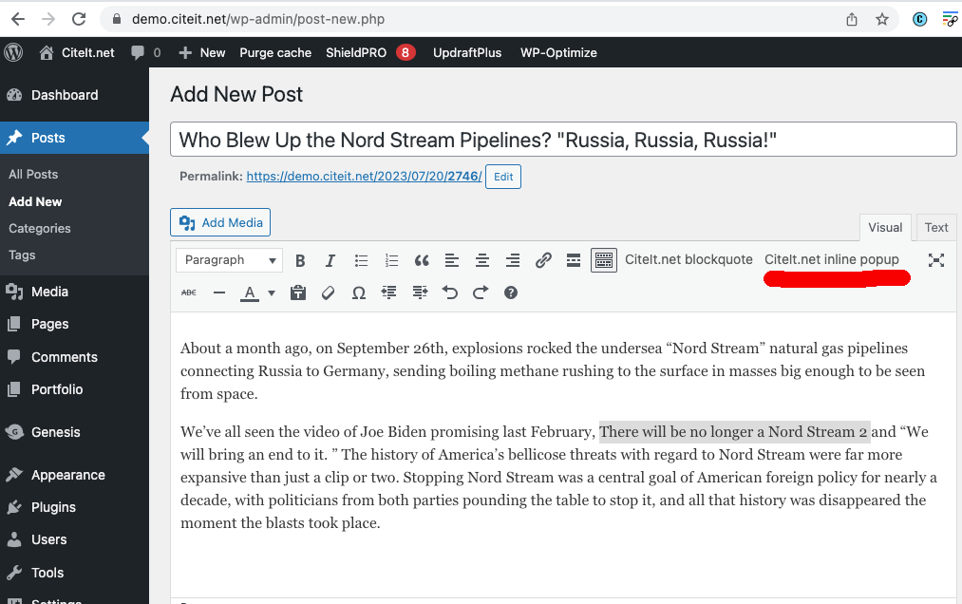Insert special character omega icon

(359, 293)
